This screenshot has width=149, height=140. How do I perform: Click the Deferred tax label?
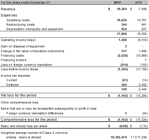click(12, 85)
